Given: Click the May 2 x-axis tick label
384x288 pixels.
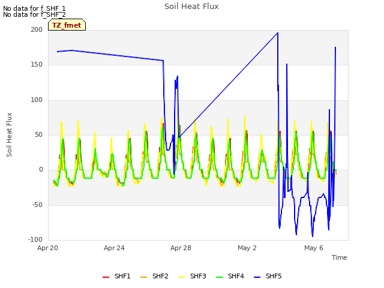Looking at the screenshot, I should (x=247, y=248).
